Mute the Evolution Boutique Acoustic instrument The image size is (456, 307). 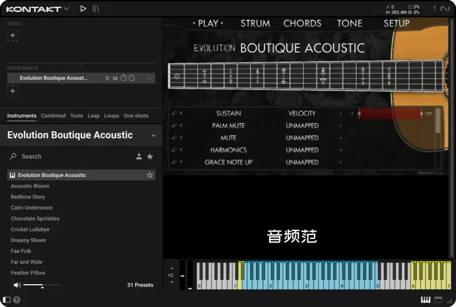click(115, 78)
